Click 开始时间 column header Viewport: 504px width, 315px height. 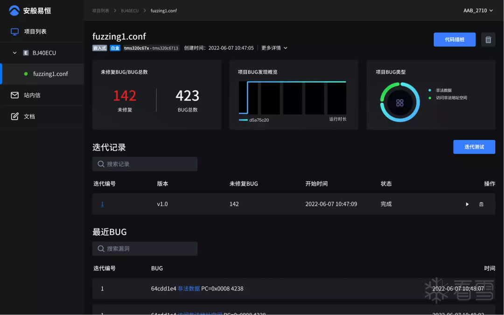pos(316,183)
